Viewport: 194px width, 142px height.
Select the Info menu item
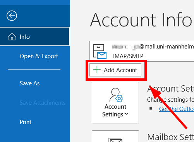[35, 36]
